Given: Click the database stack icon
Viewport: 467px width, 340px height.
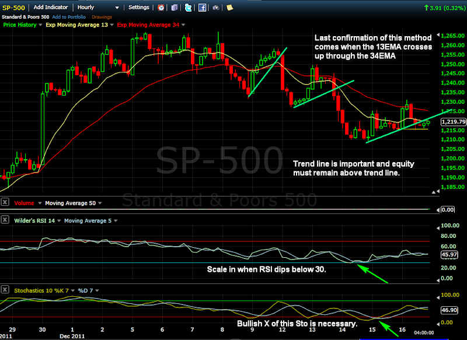Looking at the screenshot, I should pos(175,8).
